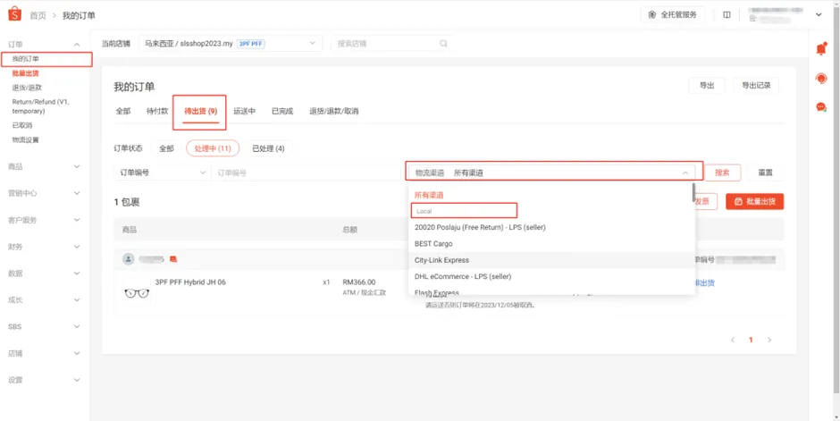Click the buyer avatar icon

128,259
